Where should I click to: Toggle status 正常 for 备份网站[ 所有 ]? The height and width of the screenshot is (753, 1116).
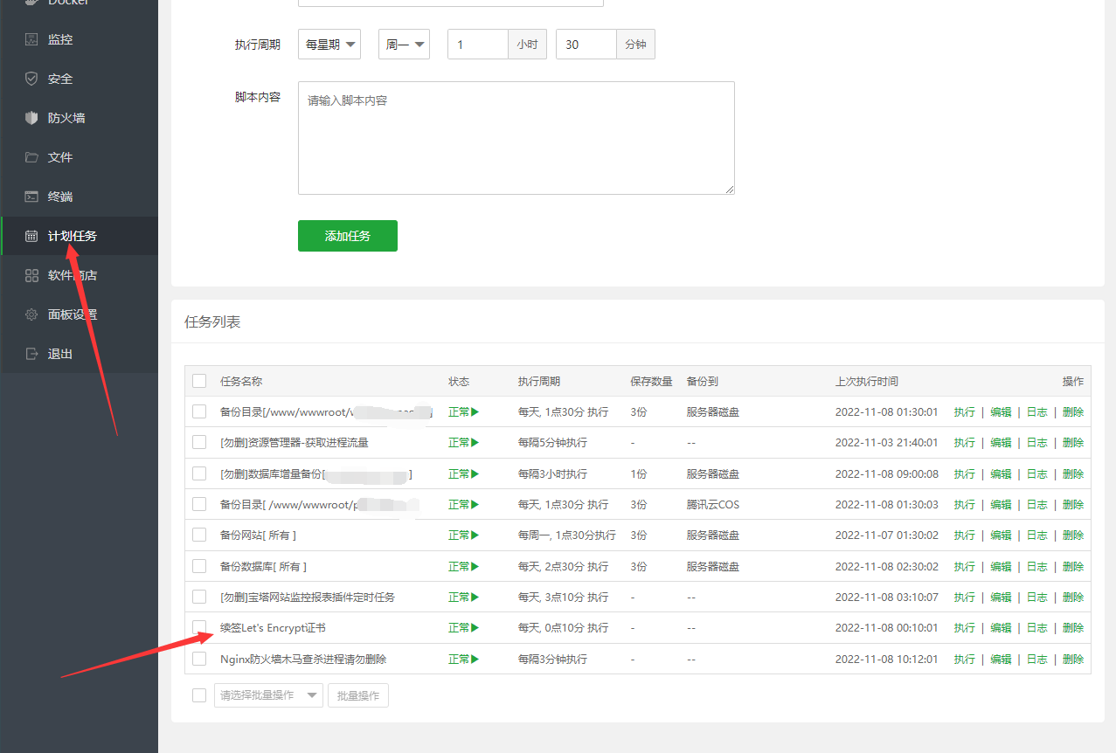(464, 535)
